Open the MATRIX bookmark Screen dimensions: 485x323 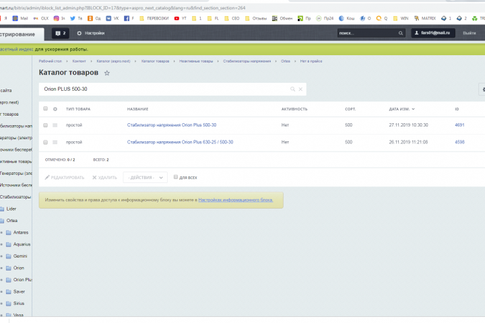coord(425,19)
